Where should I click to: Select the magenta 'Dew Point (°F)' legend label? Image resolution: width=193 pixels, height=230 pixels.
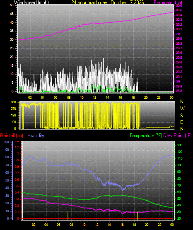tap(177, 136)
